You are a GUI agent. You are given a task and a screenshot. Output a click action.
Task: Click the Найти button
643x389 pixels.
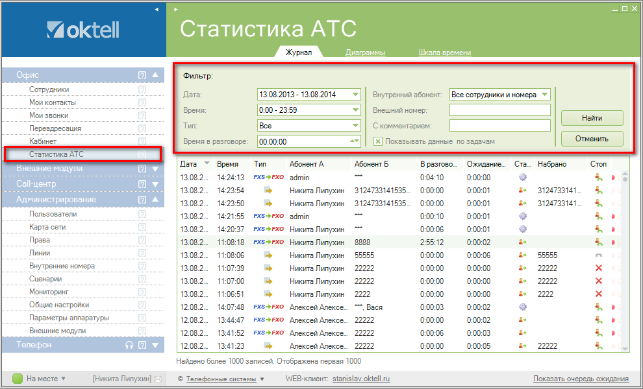pos(592,118)
